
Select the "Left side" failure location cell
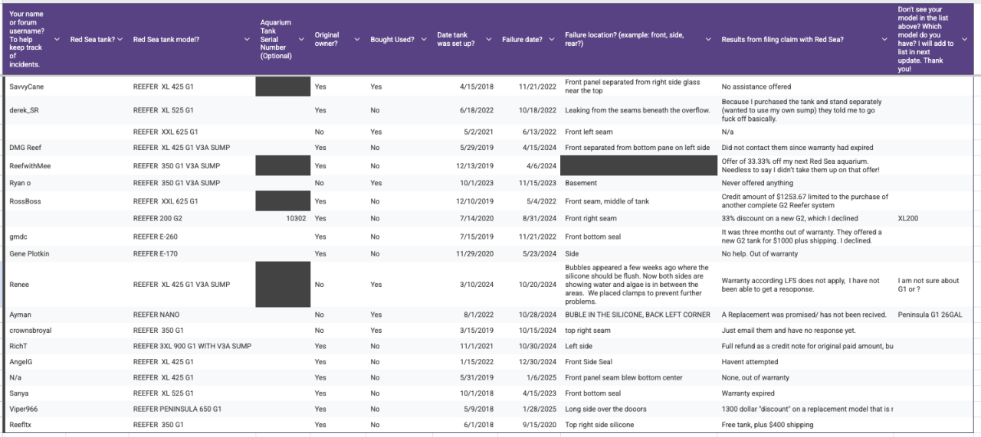tap(639, 346)
